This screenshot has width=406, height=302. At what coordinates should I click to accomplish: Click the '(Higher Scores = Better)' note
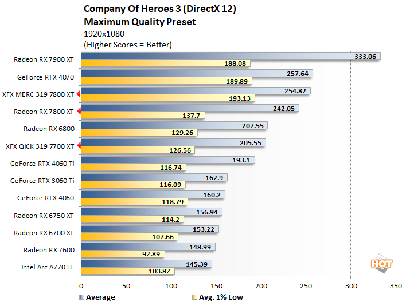(x=128, y=45)
